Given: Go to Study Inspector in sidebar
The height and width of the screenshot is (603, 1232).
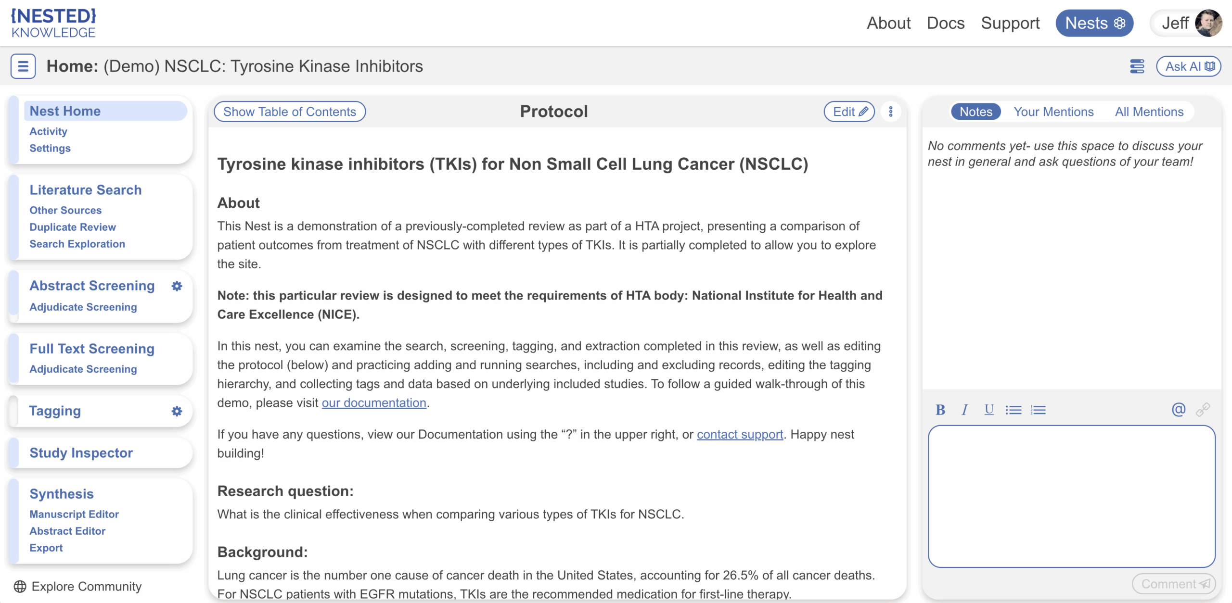Looking at the screenshot, I should click(x=81, y=453).
